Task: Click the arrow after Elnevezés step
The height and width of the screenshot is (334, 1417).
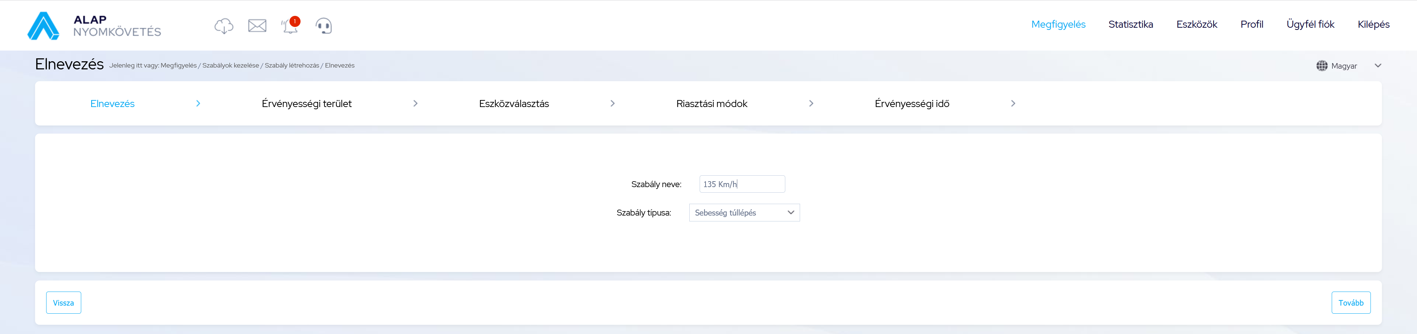Action: pyautogui.click(x=198, y=103)
